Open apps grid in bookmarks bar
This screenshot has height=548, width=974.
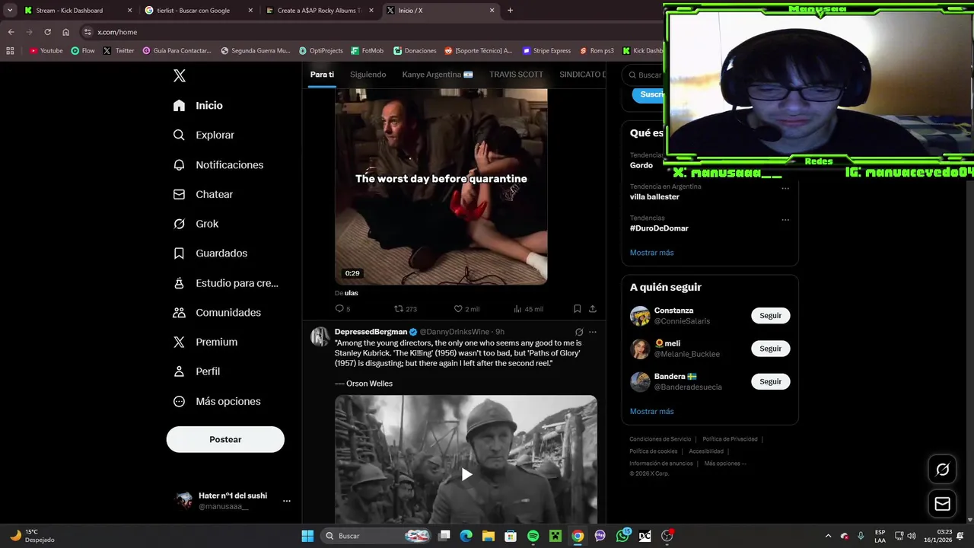(x=10, y=51)
